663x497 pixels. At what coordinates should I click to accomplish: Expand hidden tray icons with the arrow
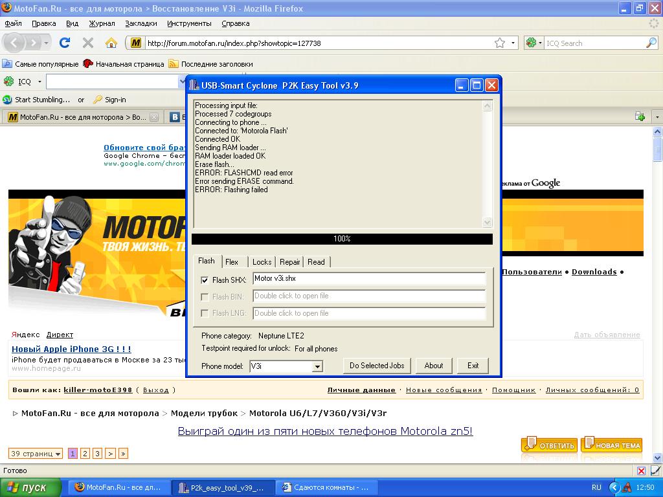tap(614, 487)
